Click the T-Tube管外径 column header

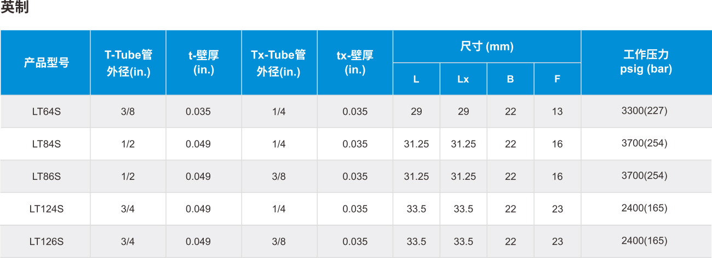[x=129, y=63]
